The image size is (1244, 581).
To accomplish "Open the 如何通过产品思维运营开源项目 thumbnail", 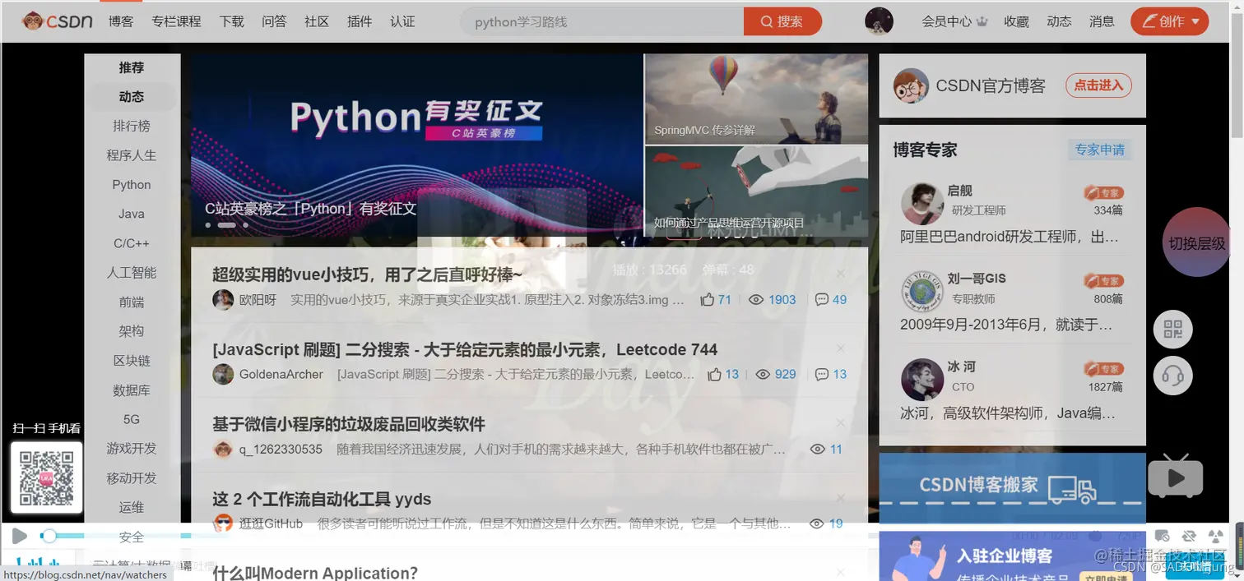I will [756, 191].
